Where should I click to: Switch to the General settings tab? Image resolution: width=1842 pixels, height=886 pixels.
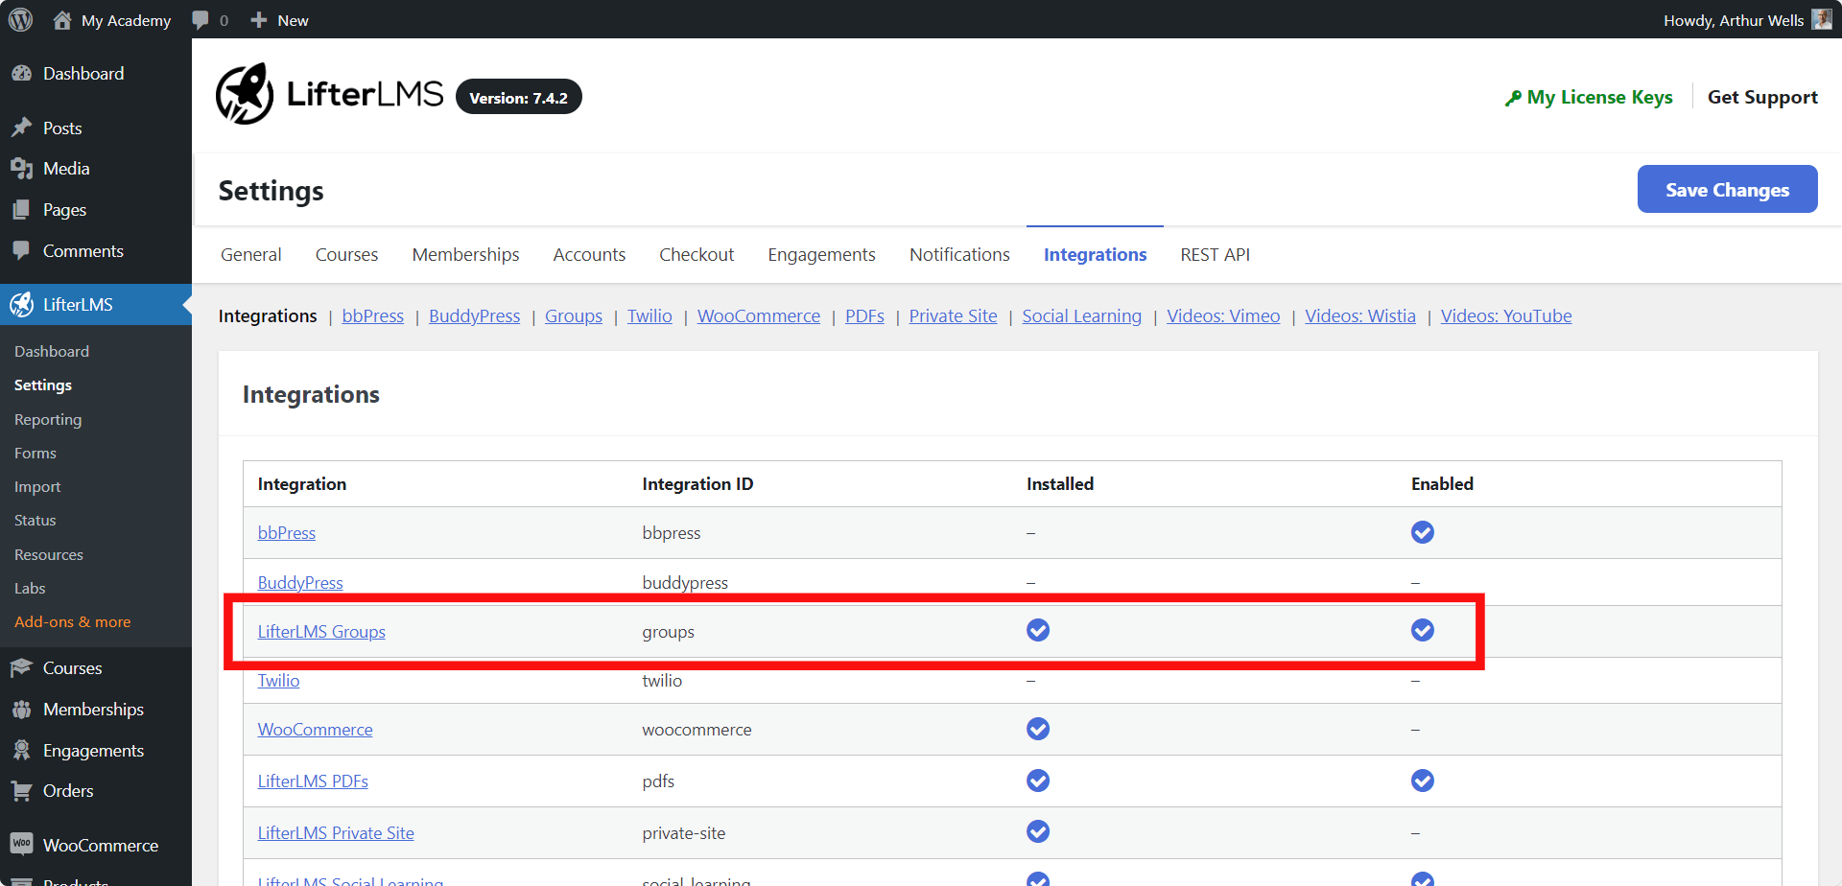pos(251,255)
